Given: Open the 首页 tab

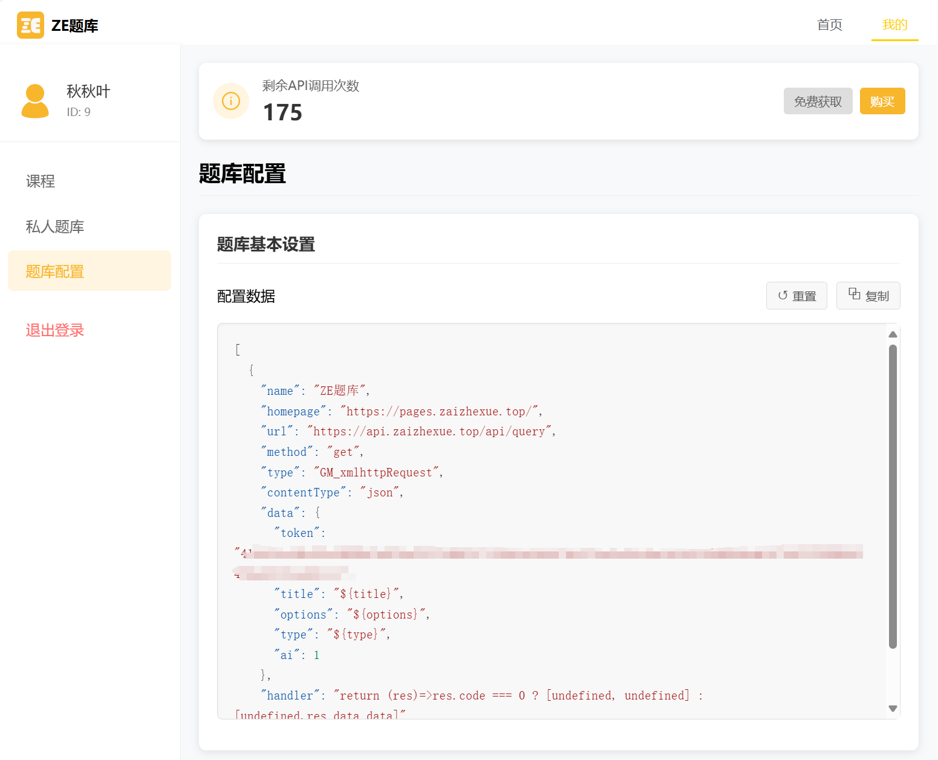Looking at the screenshot, I should point(829,25).
